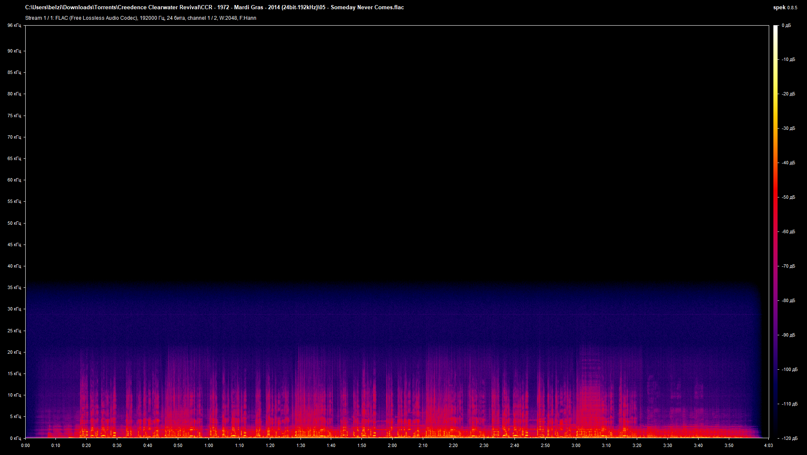Click the -30 дБ label on color scale
This screenshot has height=455, width=807.
coord(789,128)
